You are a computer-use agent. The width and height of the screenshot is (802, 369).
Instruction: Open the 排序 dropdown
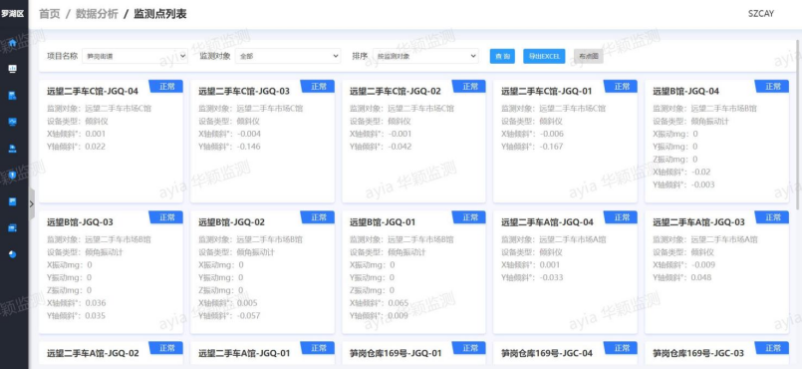425,56
